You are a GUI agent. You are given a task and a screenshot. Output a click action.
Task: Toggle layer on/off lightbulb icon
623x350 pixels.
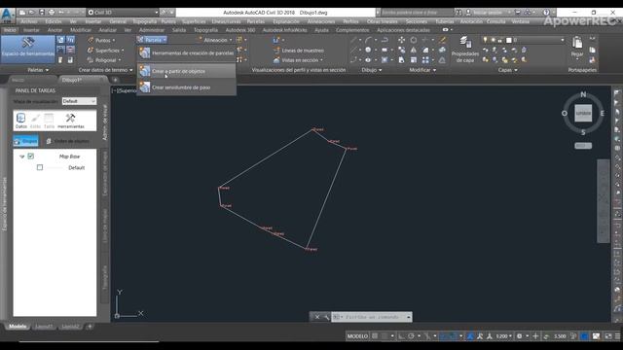[x=485, y=40]
